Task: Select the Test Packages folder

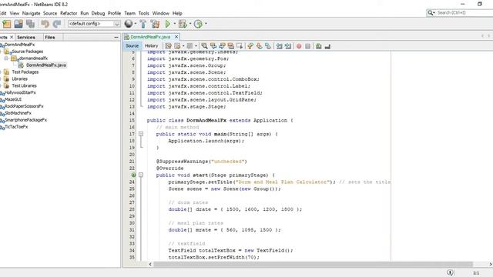Action: (x=25, y=72)
